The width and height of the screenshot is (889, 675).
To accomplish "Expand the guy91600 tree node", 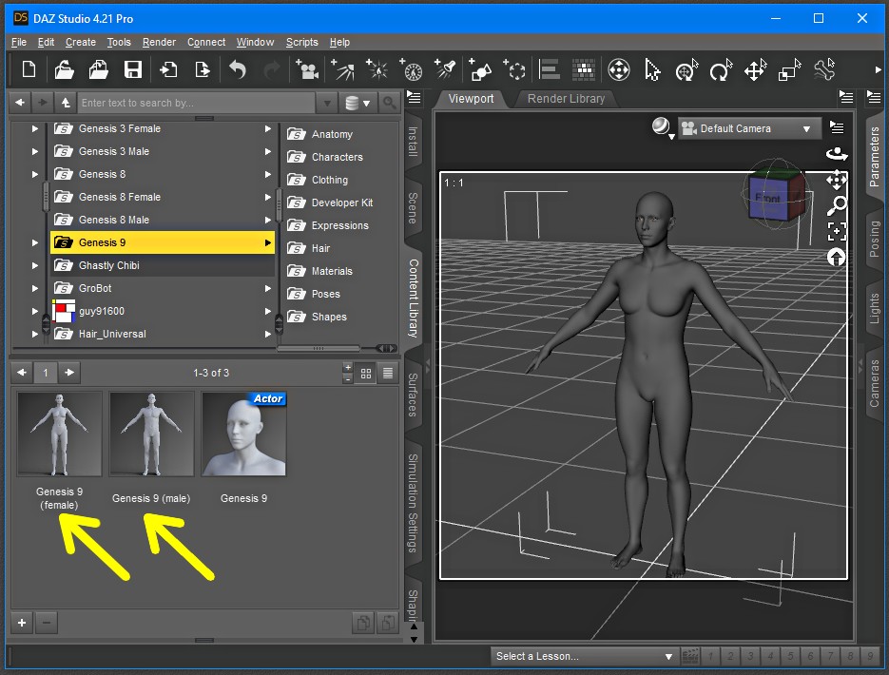I will [x=34, y=311].
